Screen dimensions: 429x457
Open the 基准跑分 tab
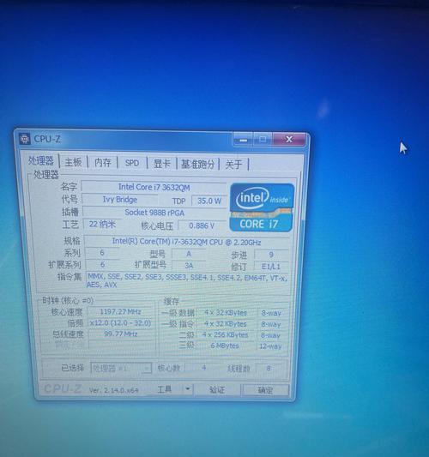pyautogui.click(x=197, y=164)
